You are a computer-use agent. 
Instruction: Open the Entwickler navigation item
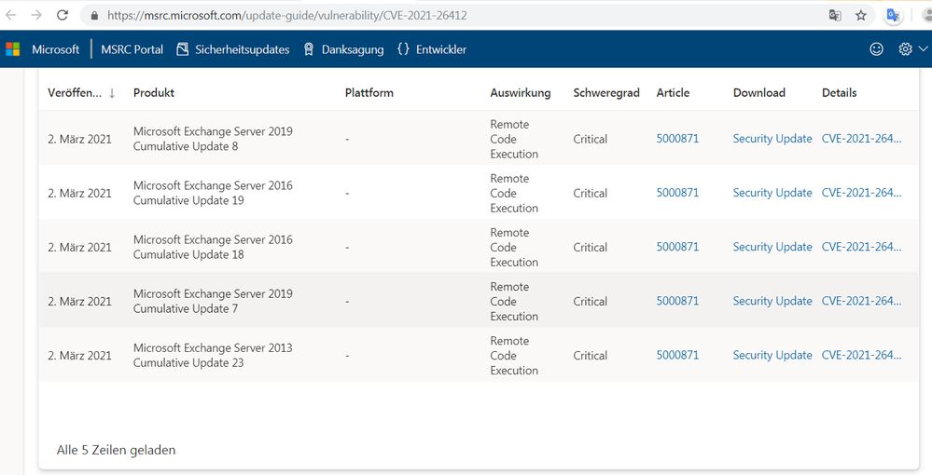tap(431, 49)
